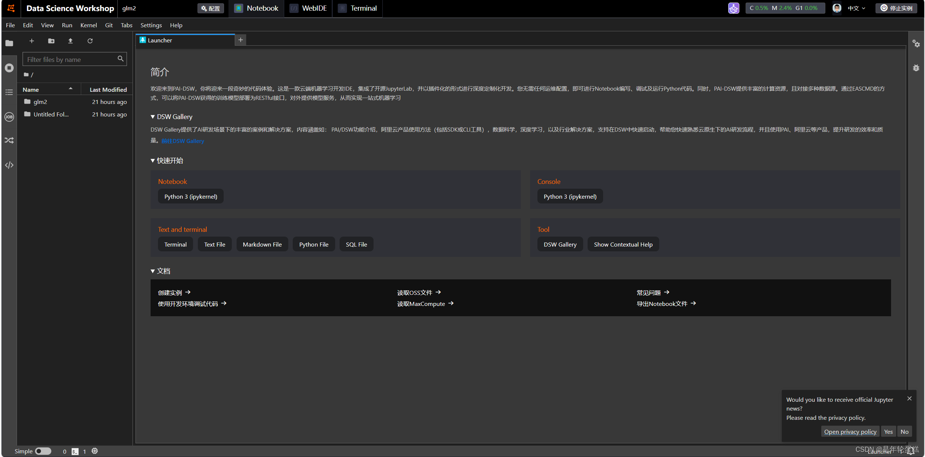
Task: Follow the 前往DSW Gallery link
Action: click(x=183, y=141)
